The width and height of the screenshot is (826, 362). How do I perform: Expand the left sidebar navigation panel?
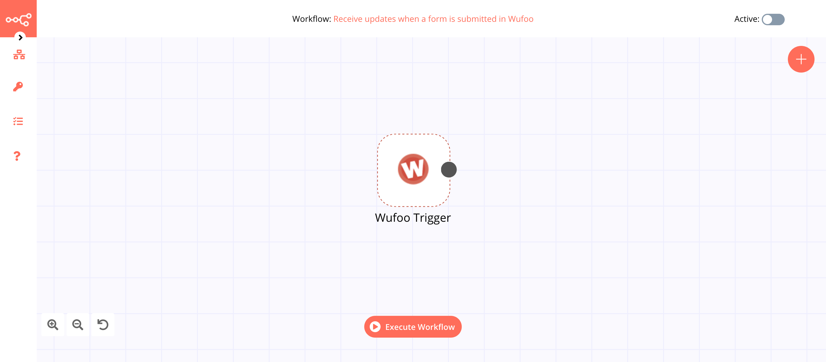pos(20,37)
